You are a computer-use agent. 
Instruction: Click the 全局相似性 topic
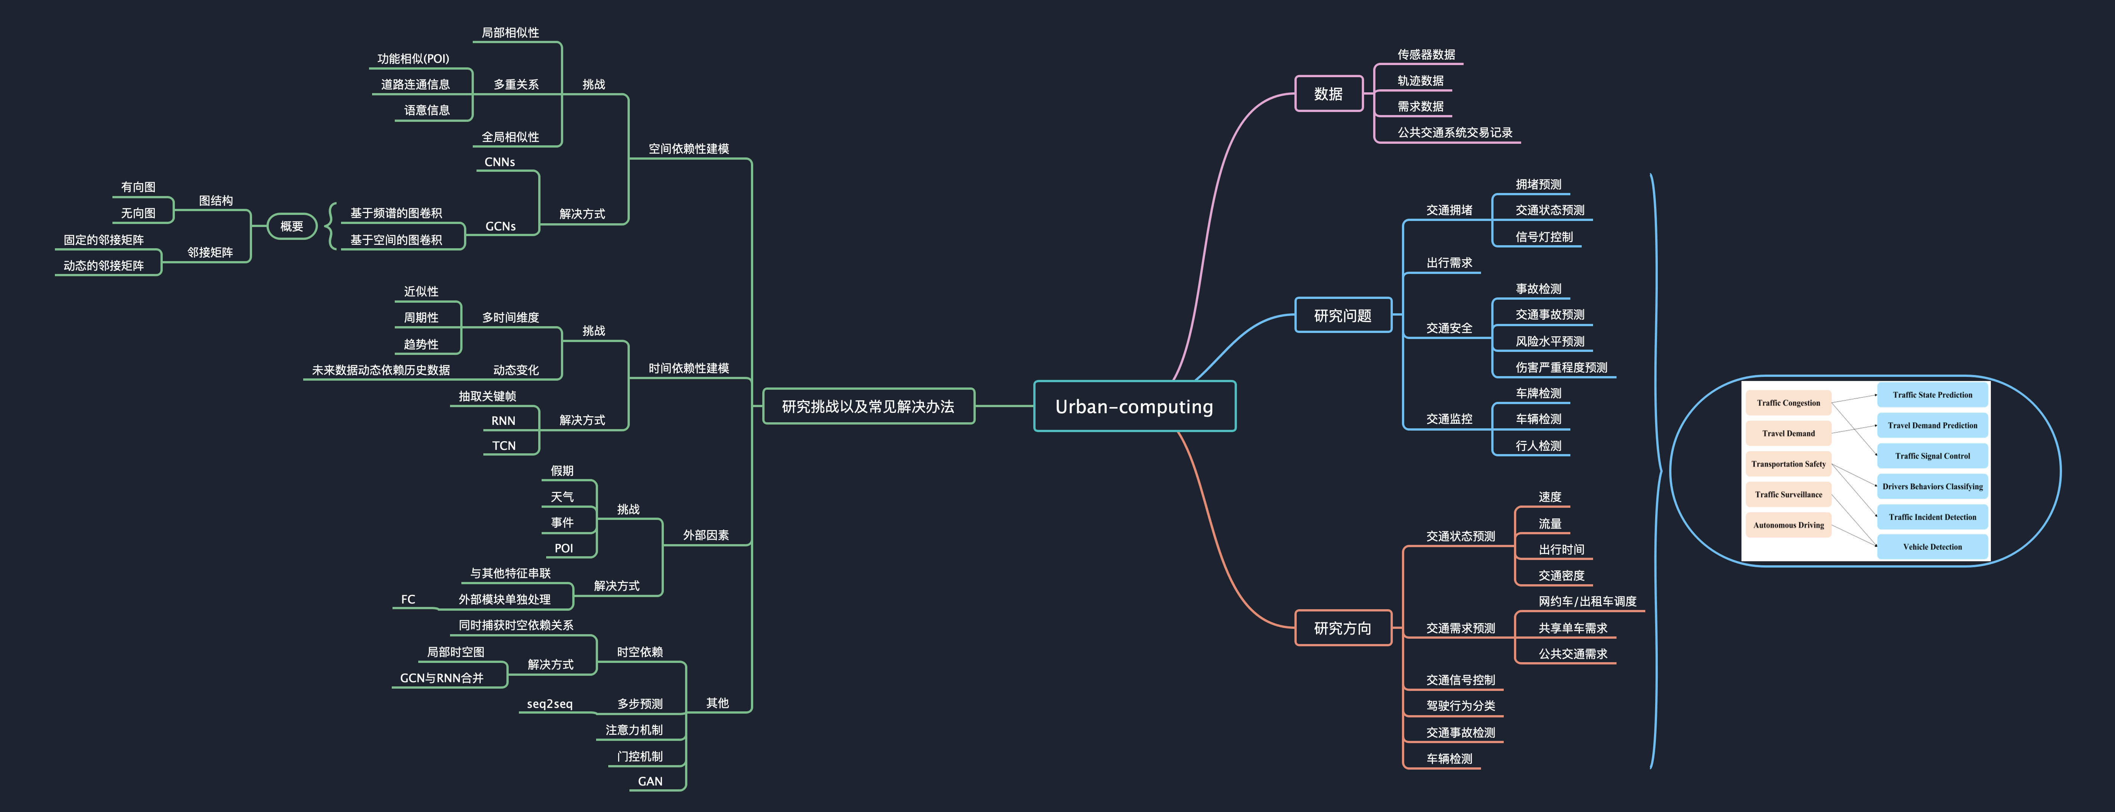point(511,137)
